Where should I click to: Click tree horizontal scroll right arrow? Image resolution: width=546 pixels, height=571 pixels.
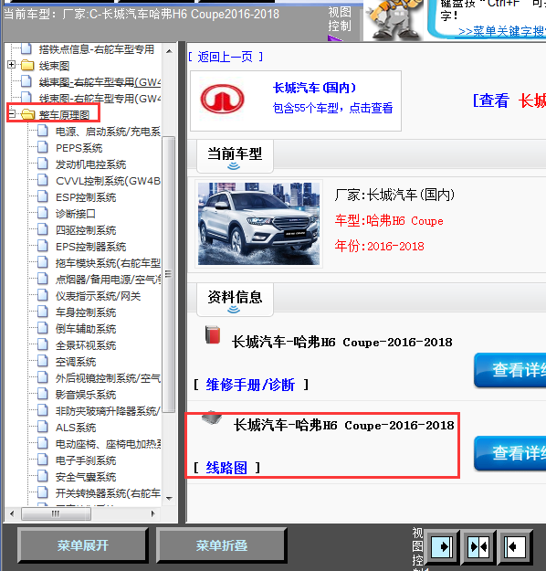click(x=152, y=513)
